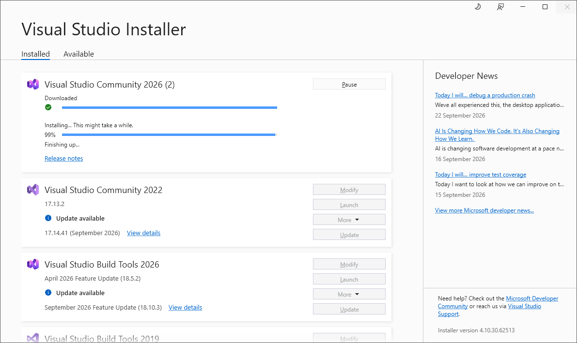The width and height of the screenshot is (577, 343).
Task: View more Microsoft developer news
Action: 484,210
